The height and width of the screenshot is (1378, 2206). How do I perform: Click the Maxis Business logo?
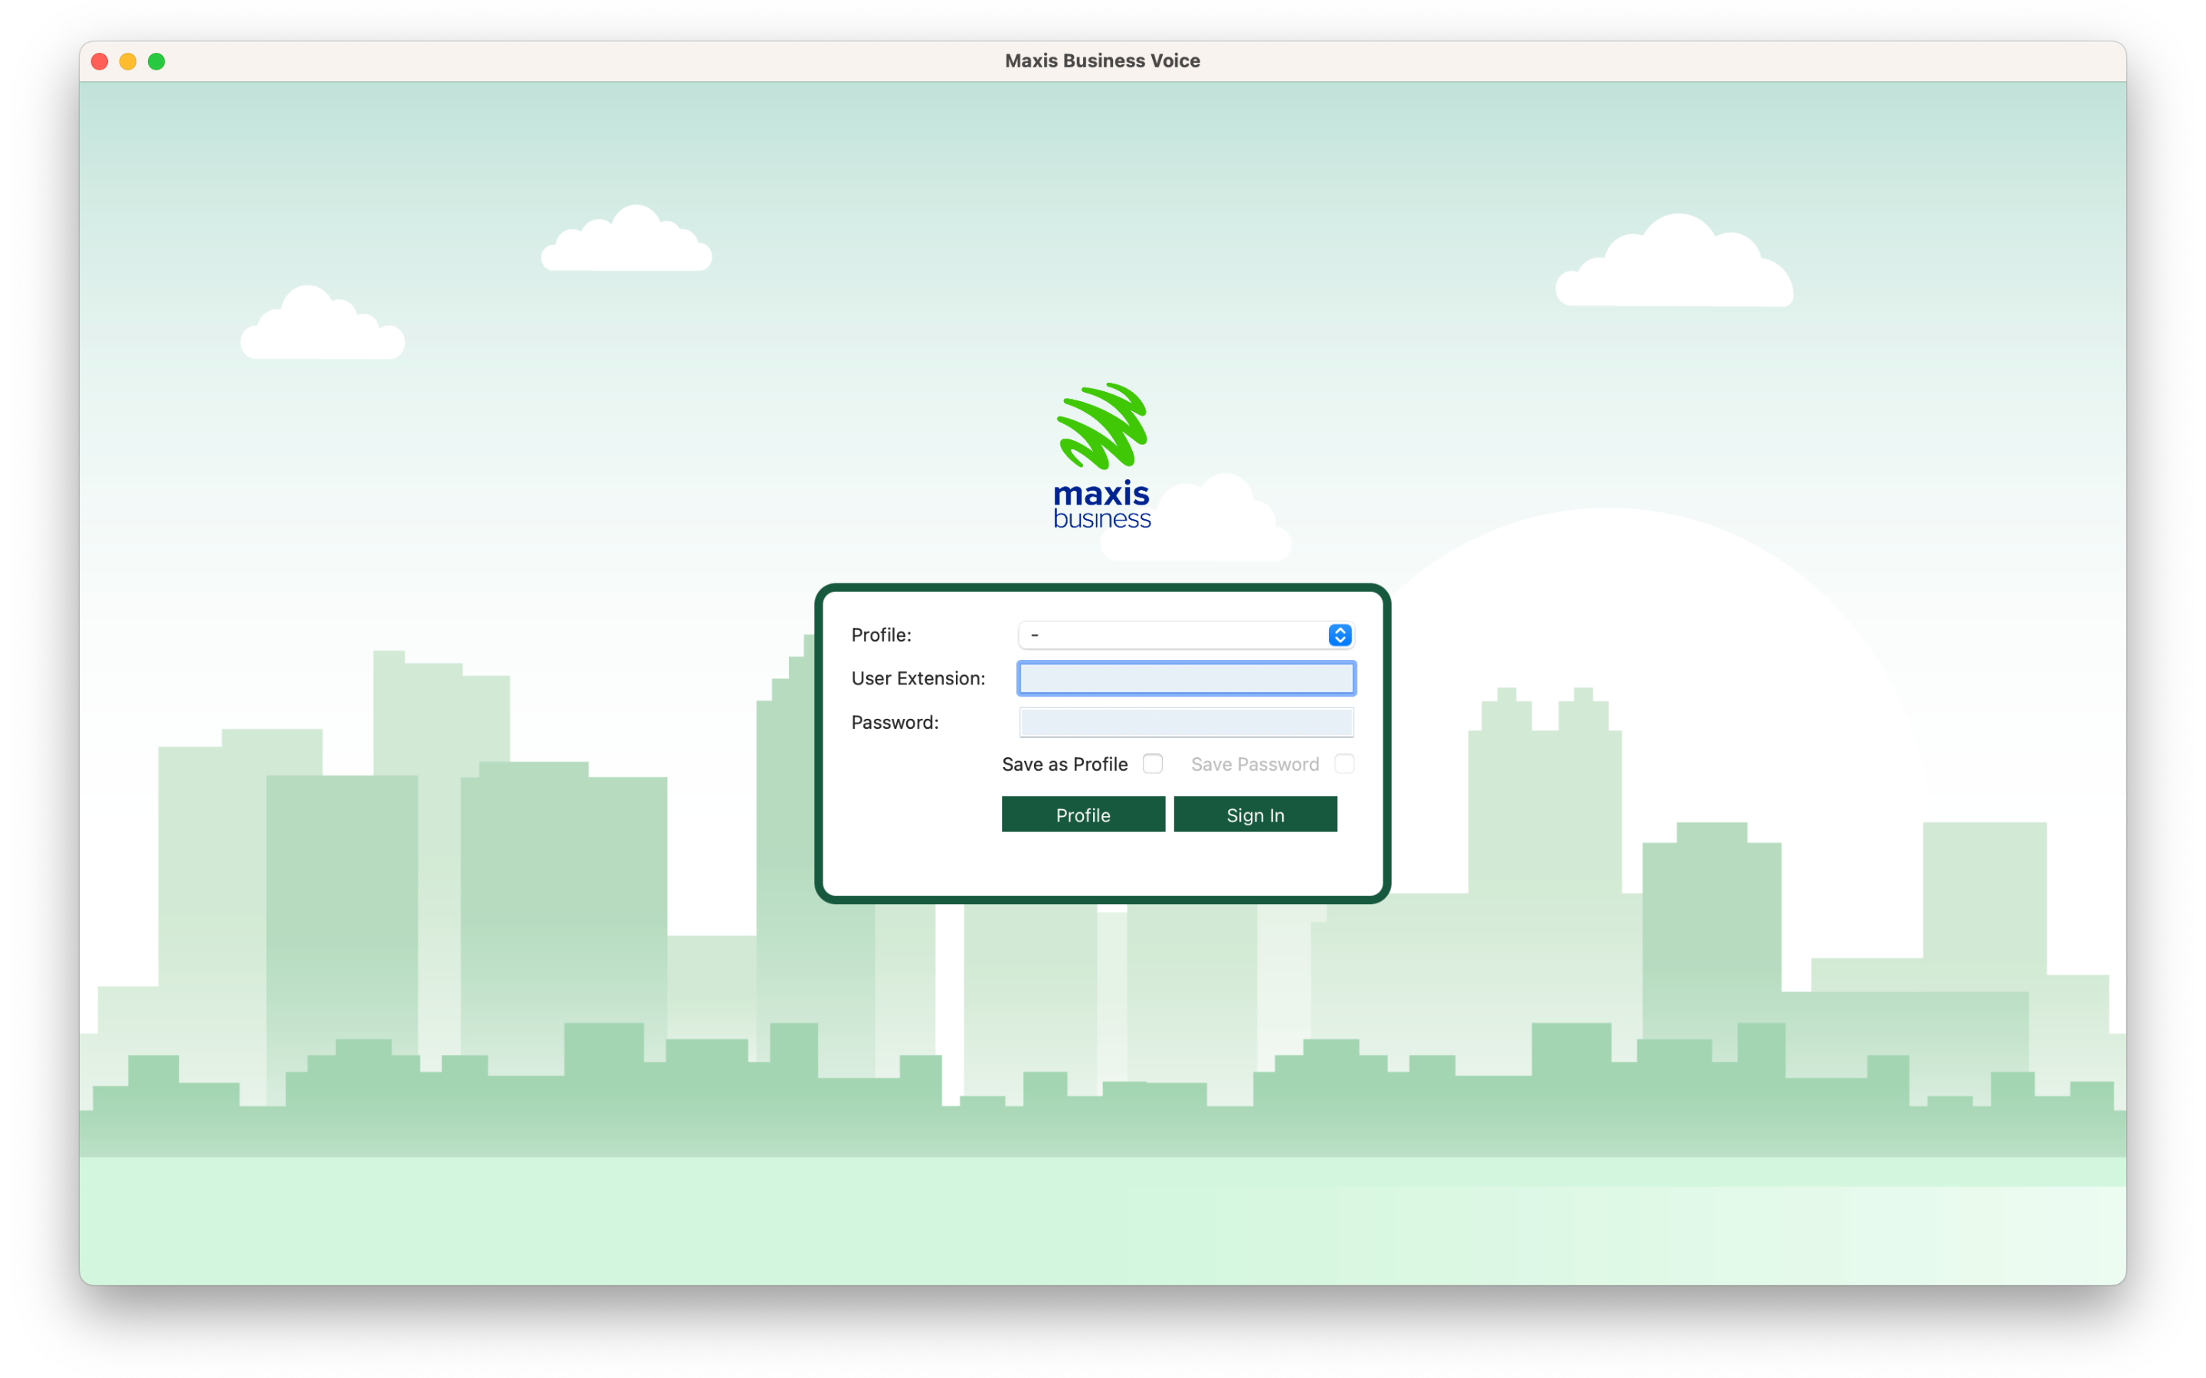(x=1102, y=456)
